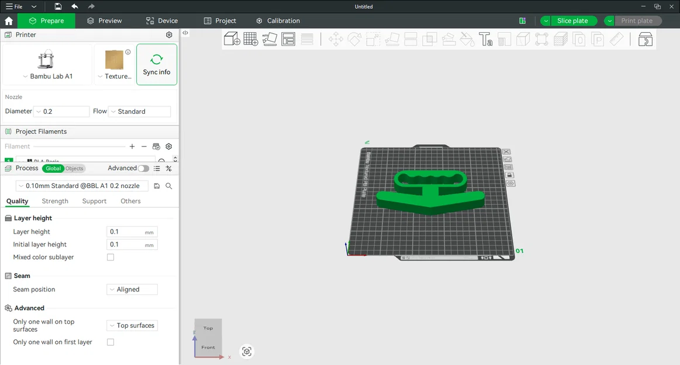This screenshot has width=680, height=365.
Task: Click the Sync info button
Action: click(x=157, y=64)
